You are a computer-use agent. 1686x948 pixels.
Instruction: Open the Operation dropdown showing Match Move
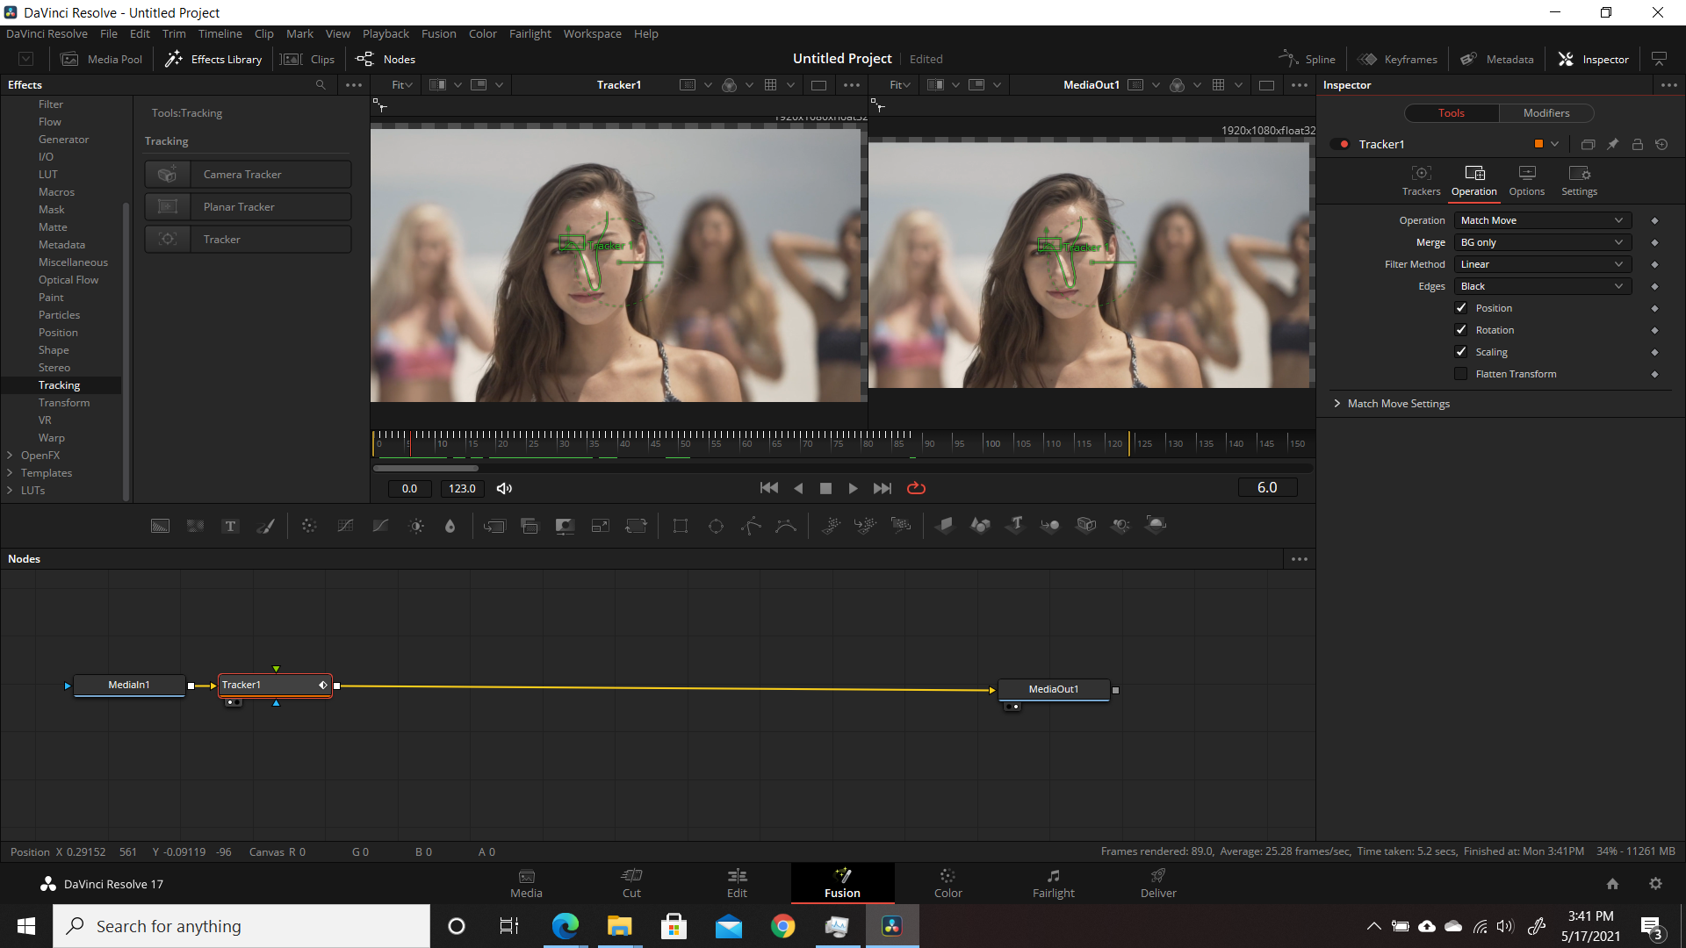click(x=1542, y=220)
